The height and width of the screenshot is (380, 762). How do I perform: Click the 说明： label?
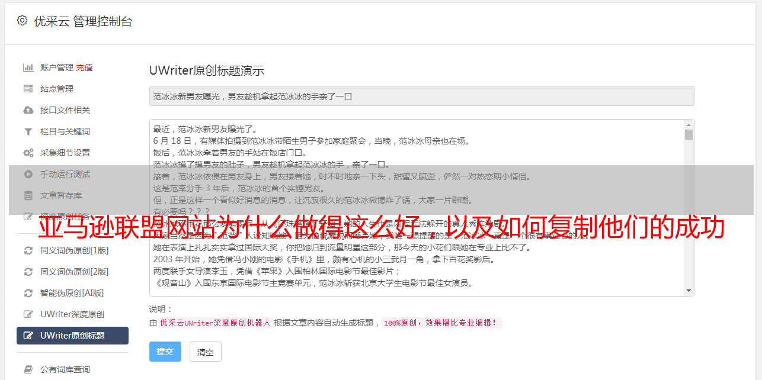(161, 309)
